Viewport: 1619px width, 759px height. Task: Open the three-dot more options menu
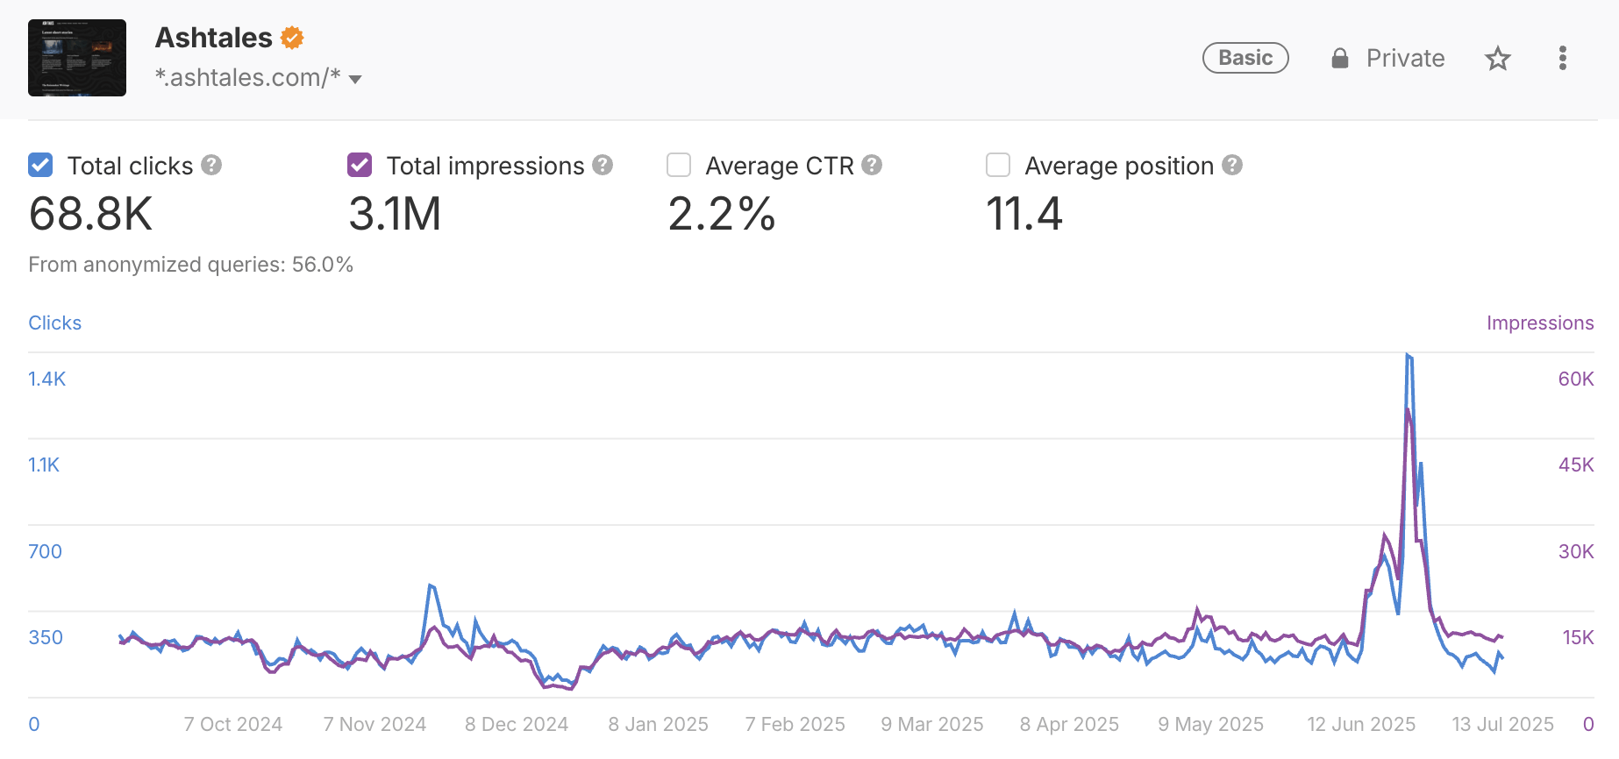pos(1562,59)
